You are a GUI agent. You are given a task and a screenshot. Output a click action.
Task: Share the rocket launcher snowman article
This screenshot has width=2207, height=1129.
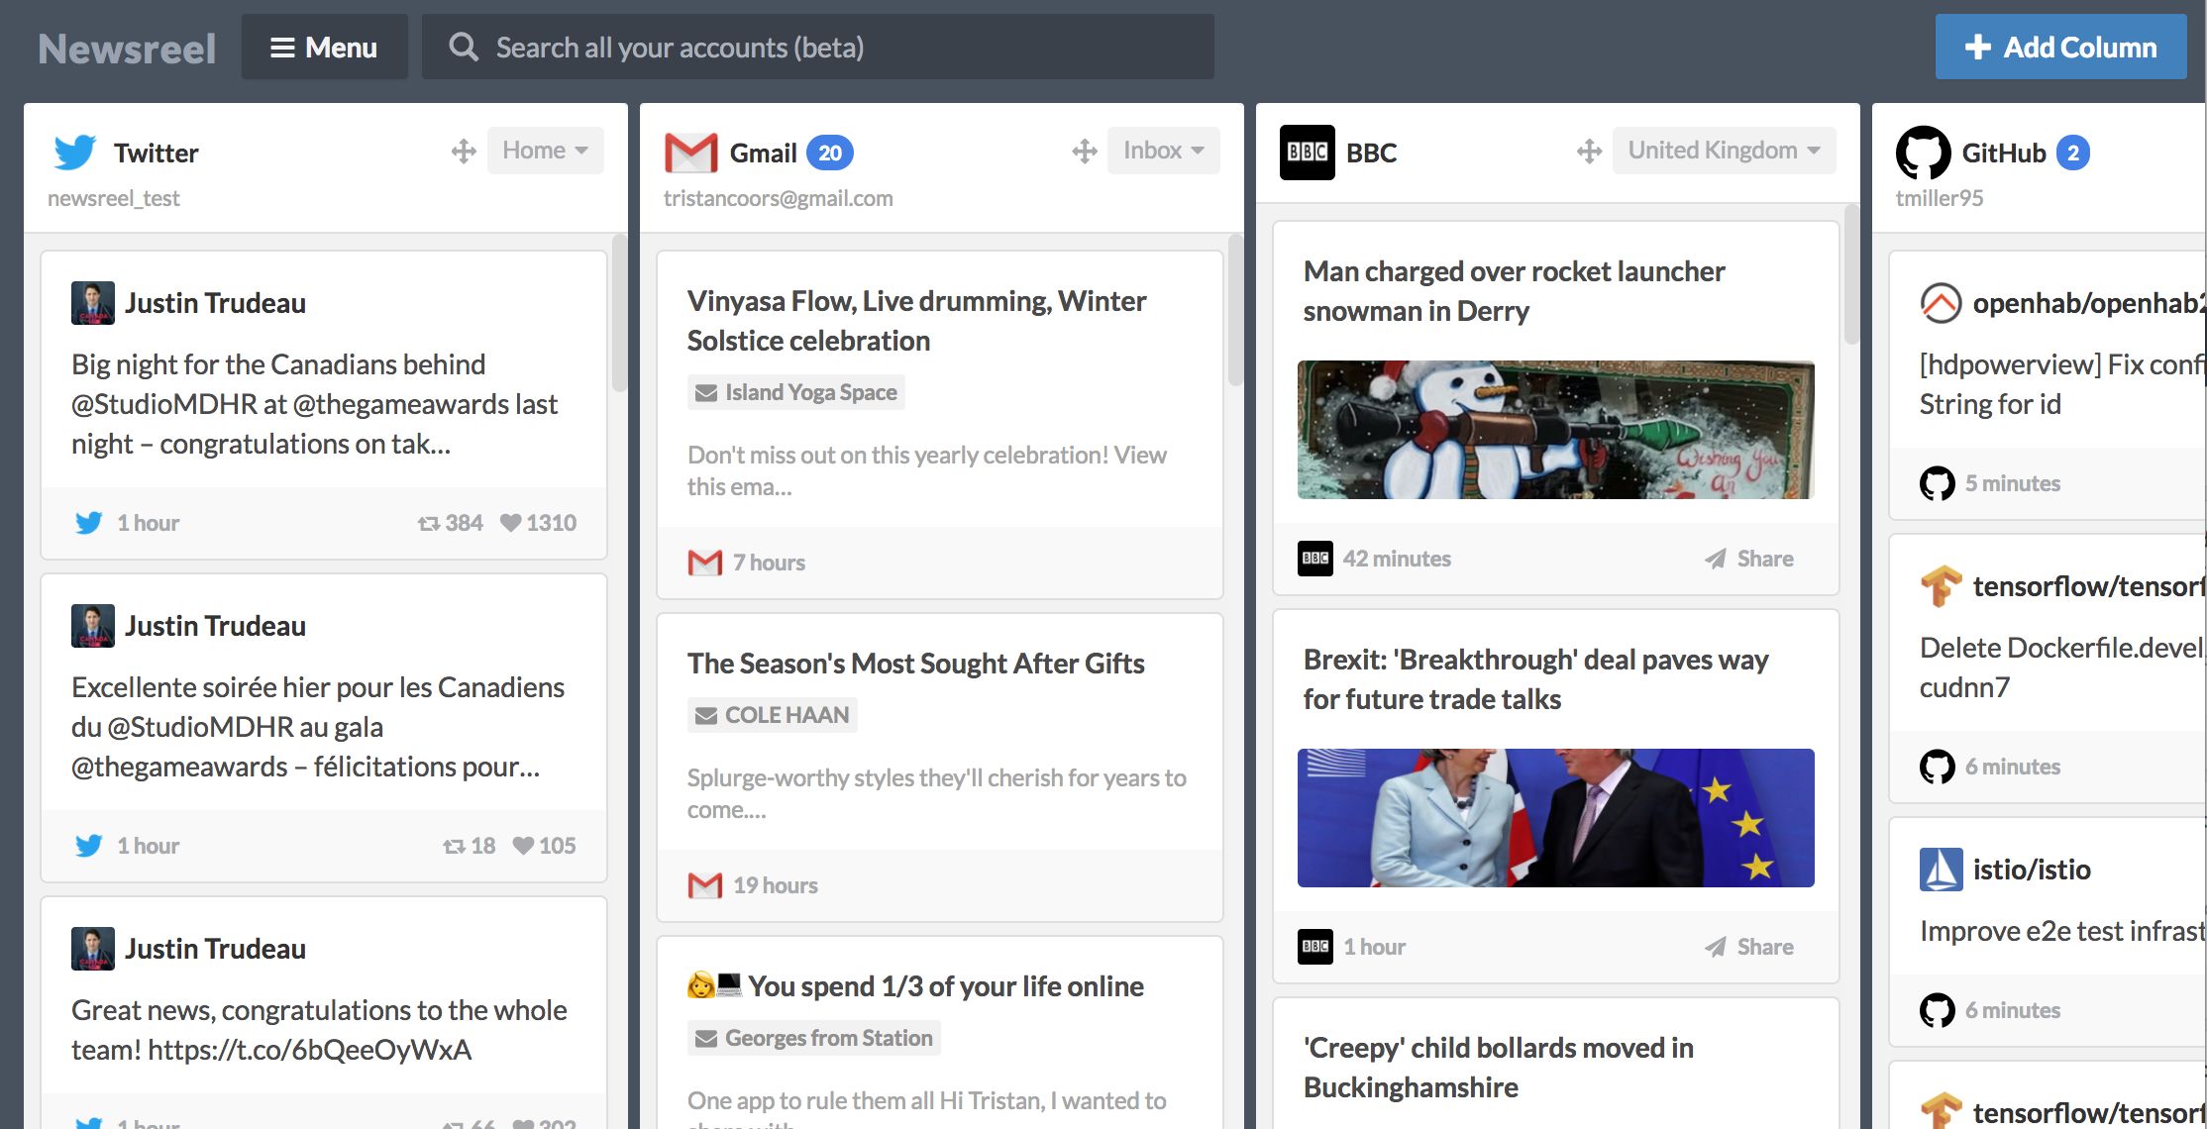1748,559
